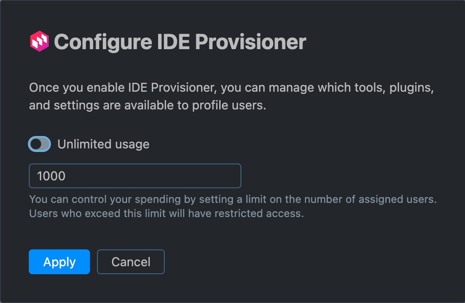The width and height of the screenshot is (465, 303).
Task: Click the intro text about managing tools and plugins
Action: click(x=230, y=96)
